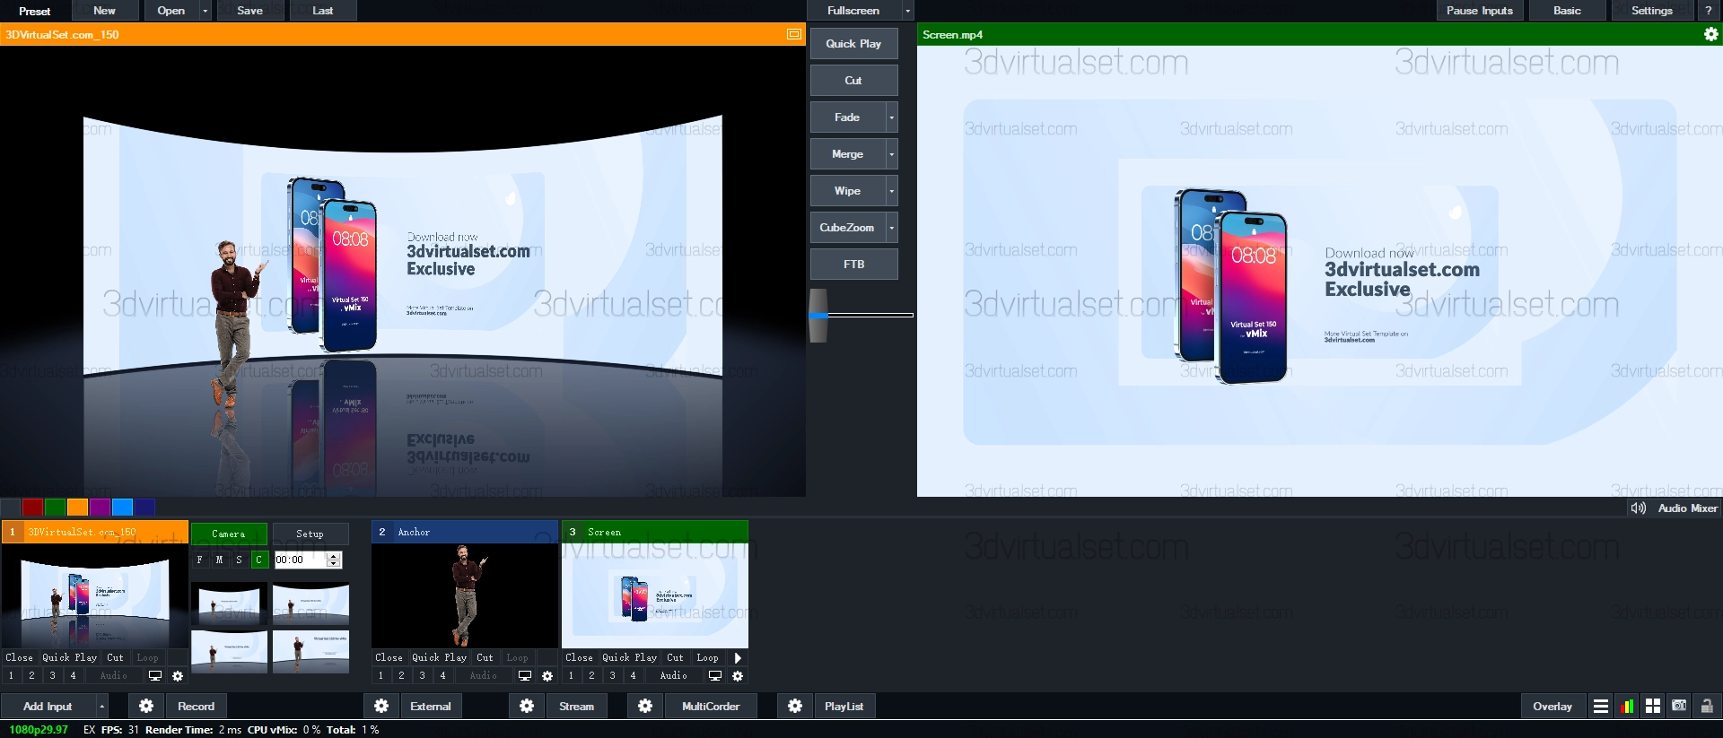Show the audio meters statistics icon

[x=1627, y=706]
